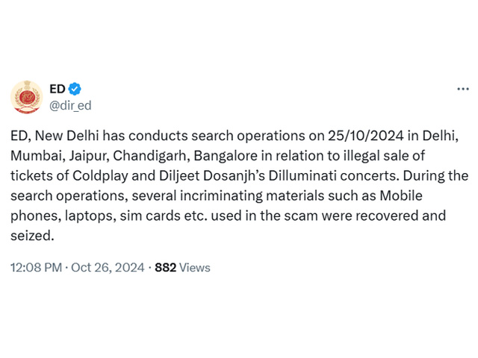Screen dimensions: 478x358
Task: Click the final word seized in tweet
Action: pos(32,236)
